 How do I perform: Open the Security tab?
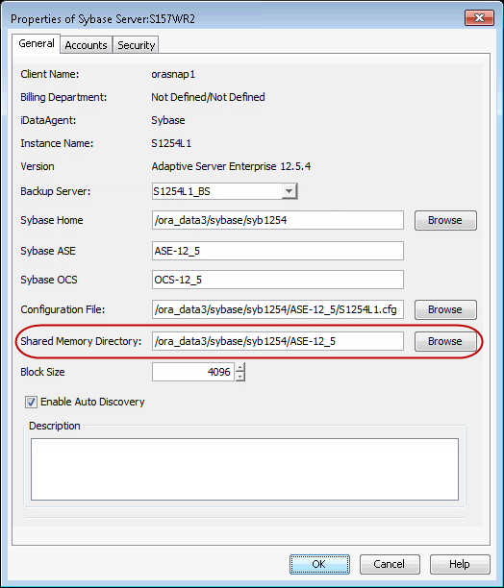coord(136,45)
